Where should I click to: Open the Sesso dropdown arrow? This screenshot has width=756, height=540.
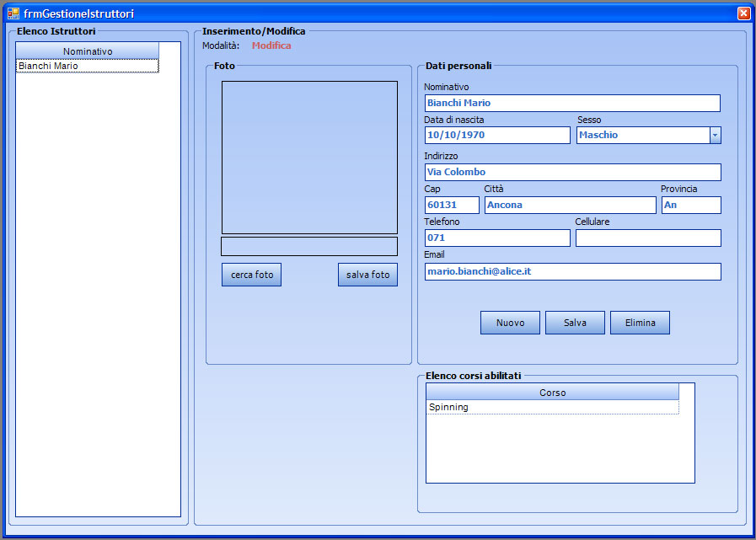click(715, 136)
